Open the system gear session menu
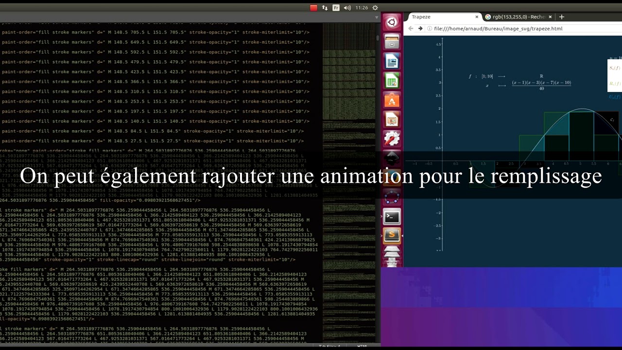 pyautogui.click(x=375, y=8)
